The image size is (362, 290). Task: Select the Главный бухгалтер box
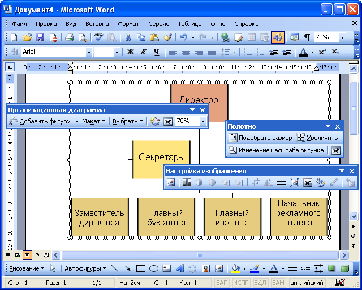tap(166, 217)
